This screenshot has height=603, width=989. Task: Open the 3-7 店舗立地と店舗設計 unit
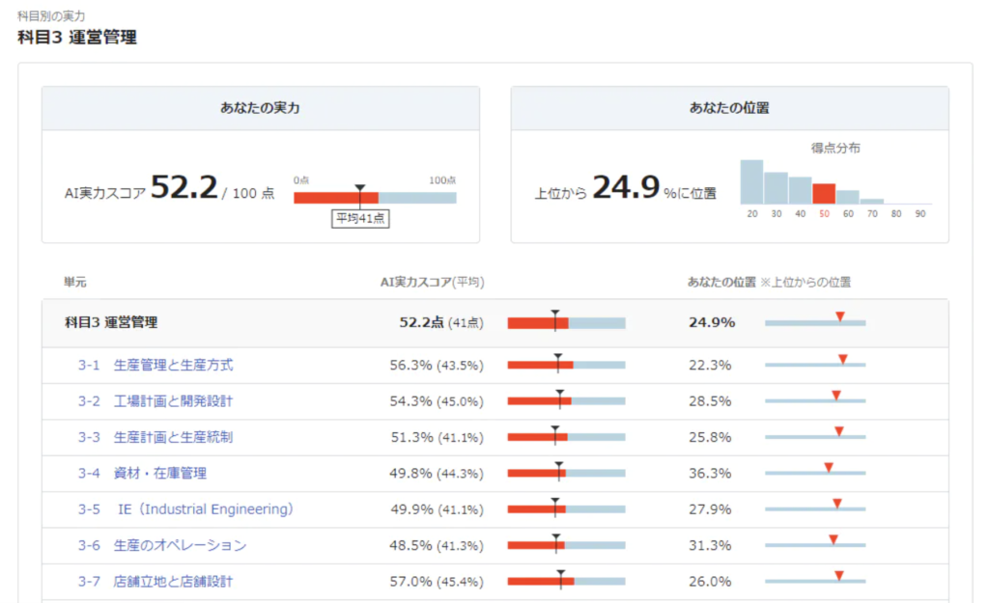pyautogui.click(x=155, y=582)
